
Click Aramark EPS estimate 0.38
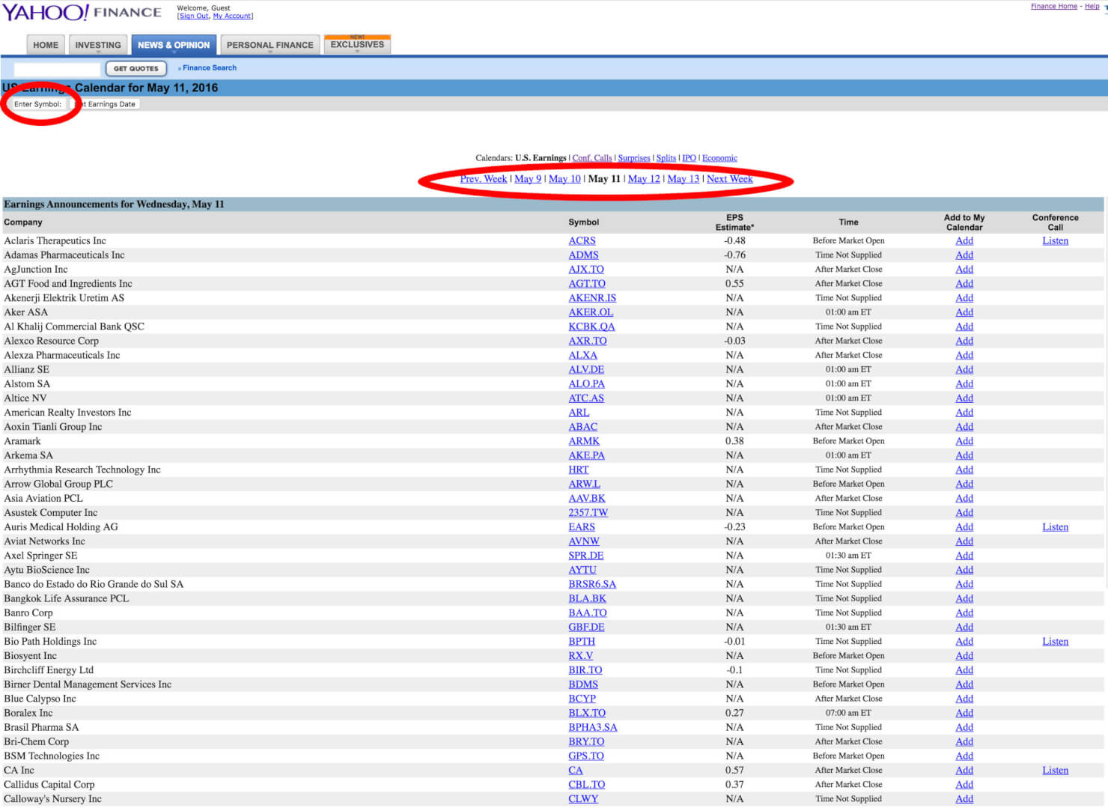[x=734, y=441]
